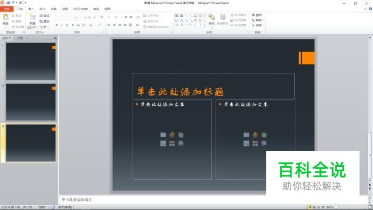Viewport: 373px width, 210px height.
Task: Click the notes area '单击此处添加备注'
Action: coord(77,200)
